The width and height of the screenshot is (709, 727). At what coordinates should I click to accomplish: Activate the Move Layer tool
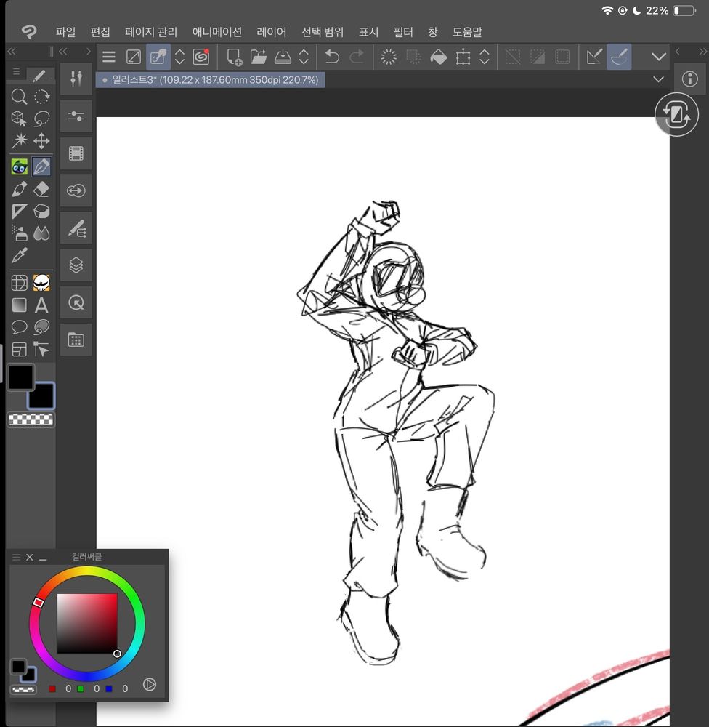pyautogui.click(x=41, y=140)
